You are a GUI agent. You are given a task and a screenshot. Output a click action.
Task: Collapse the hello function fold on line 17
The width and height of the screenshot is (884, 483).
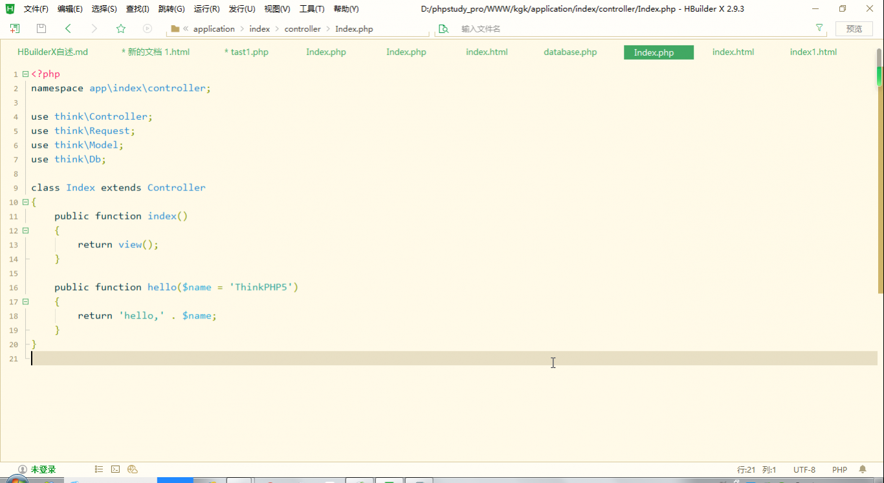pos(25,302)
